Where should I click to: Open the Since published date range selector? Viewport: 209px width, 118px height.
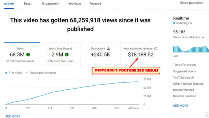coord(192,3)
